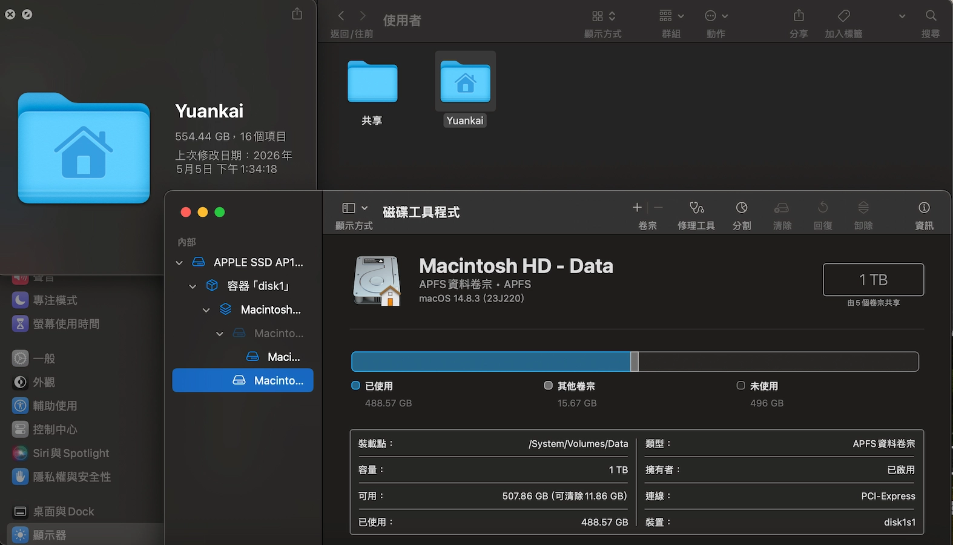Viewport: 953px width, 545px height.
Task: Click the 554.44 GB size text in preview
Action: pyautogui.click(x=202, y=137)
